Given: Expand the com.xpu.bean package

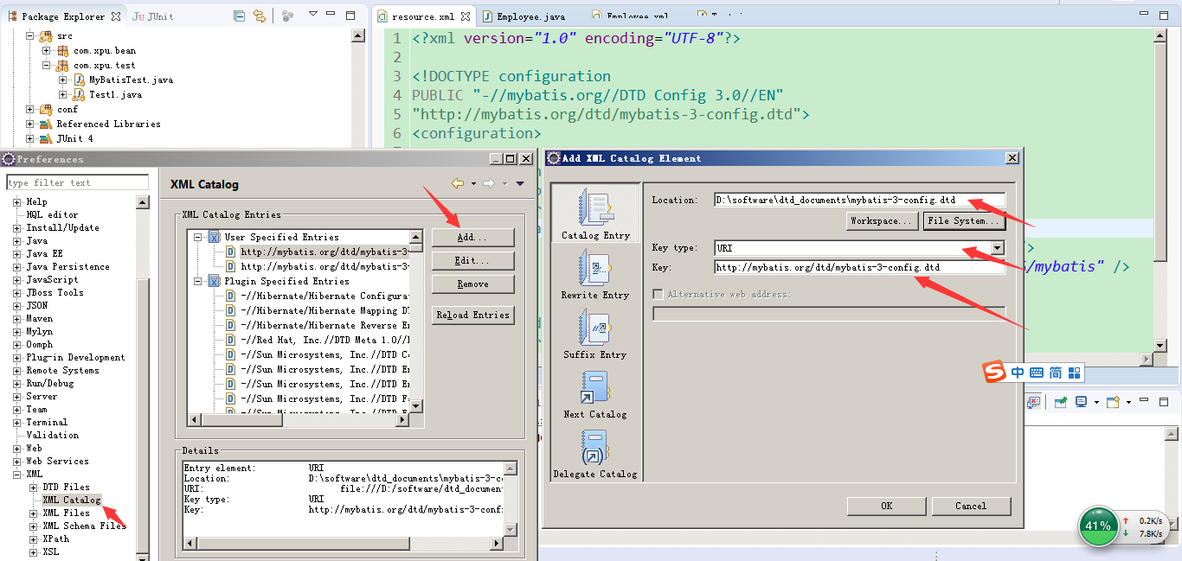Looking at the screenshot, I should click(x=47, y=51).
